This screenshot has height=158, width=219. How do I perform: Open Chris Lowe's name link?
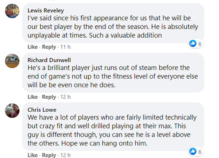coord(42,110)
